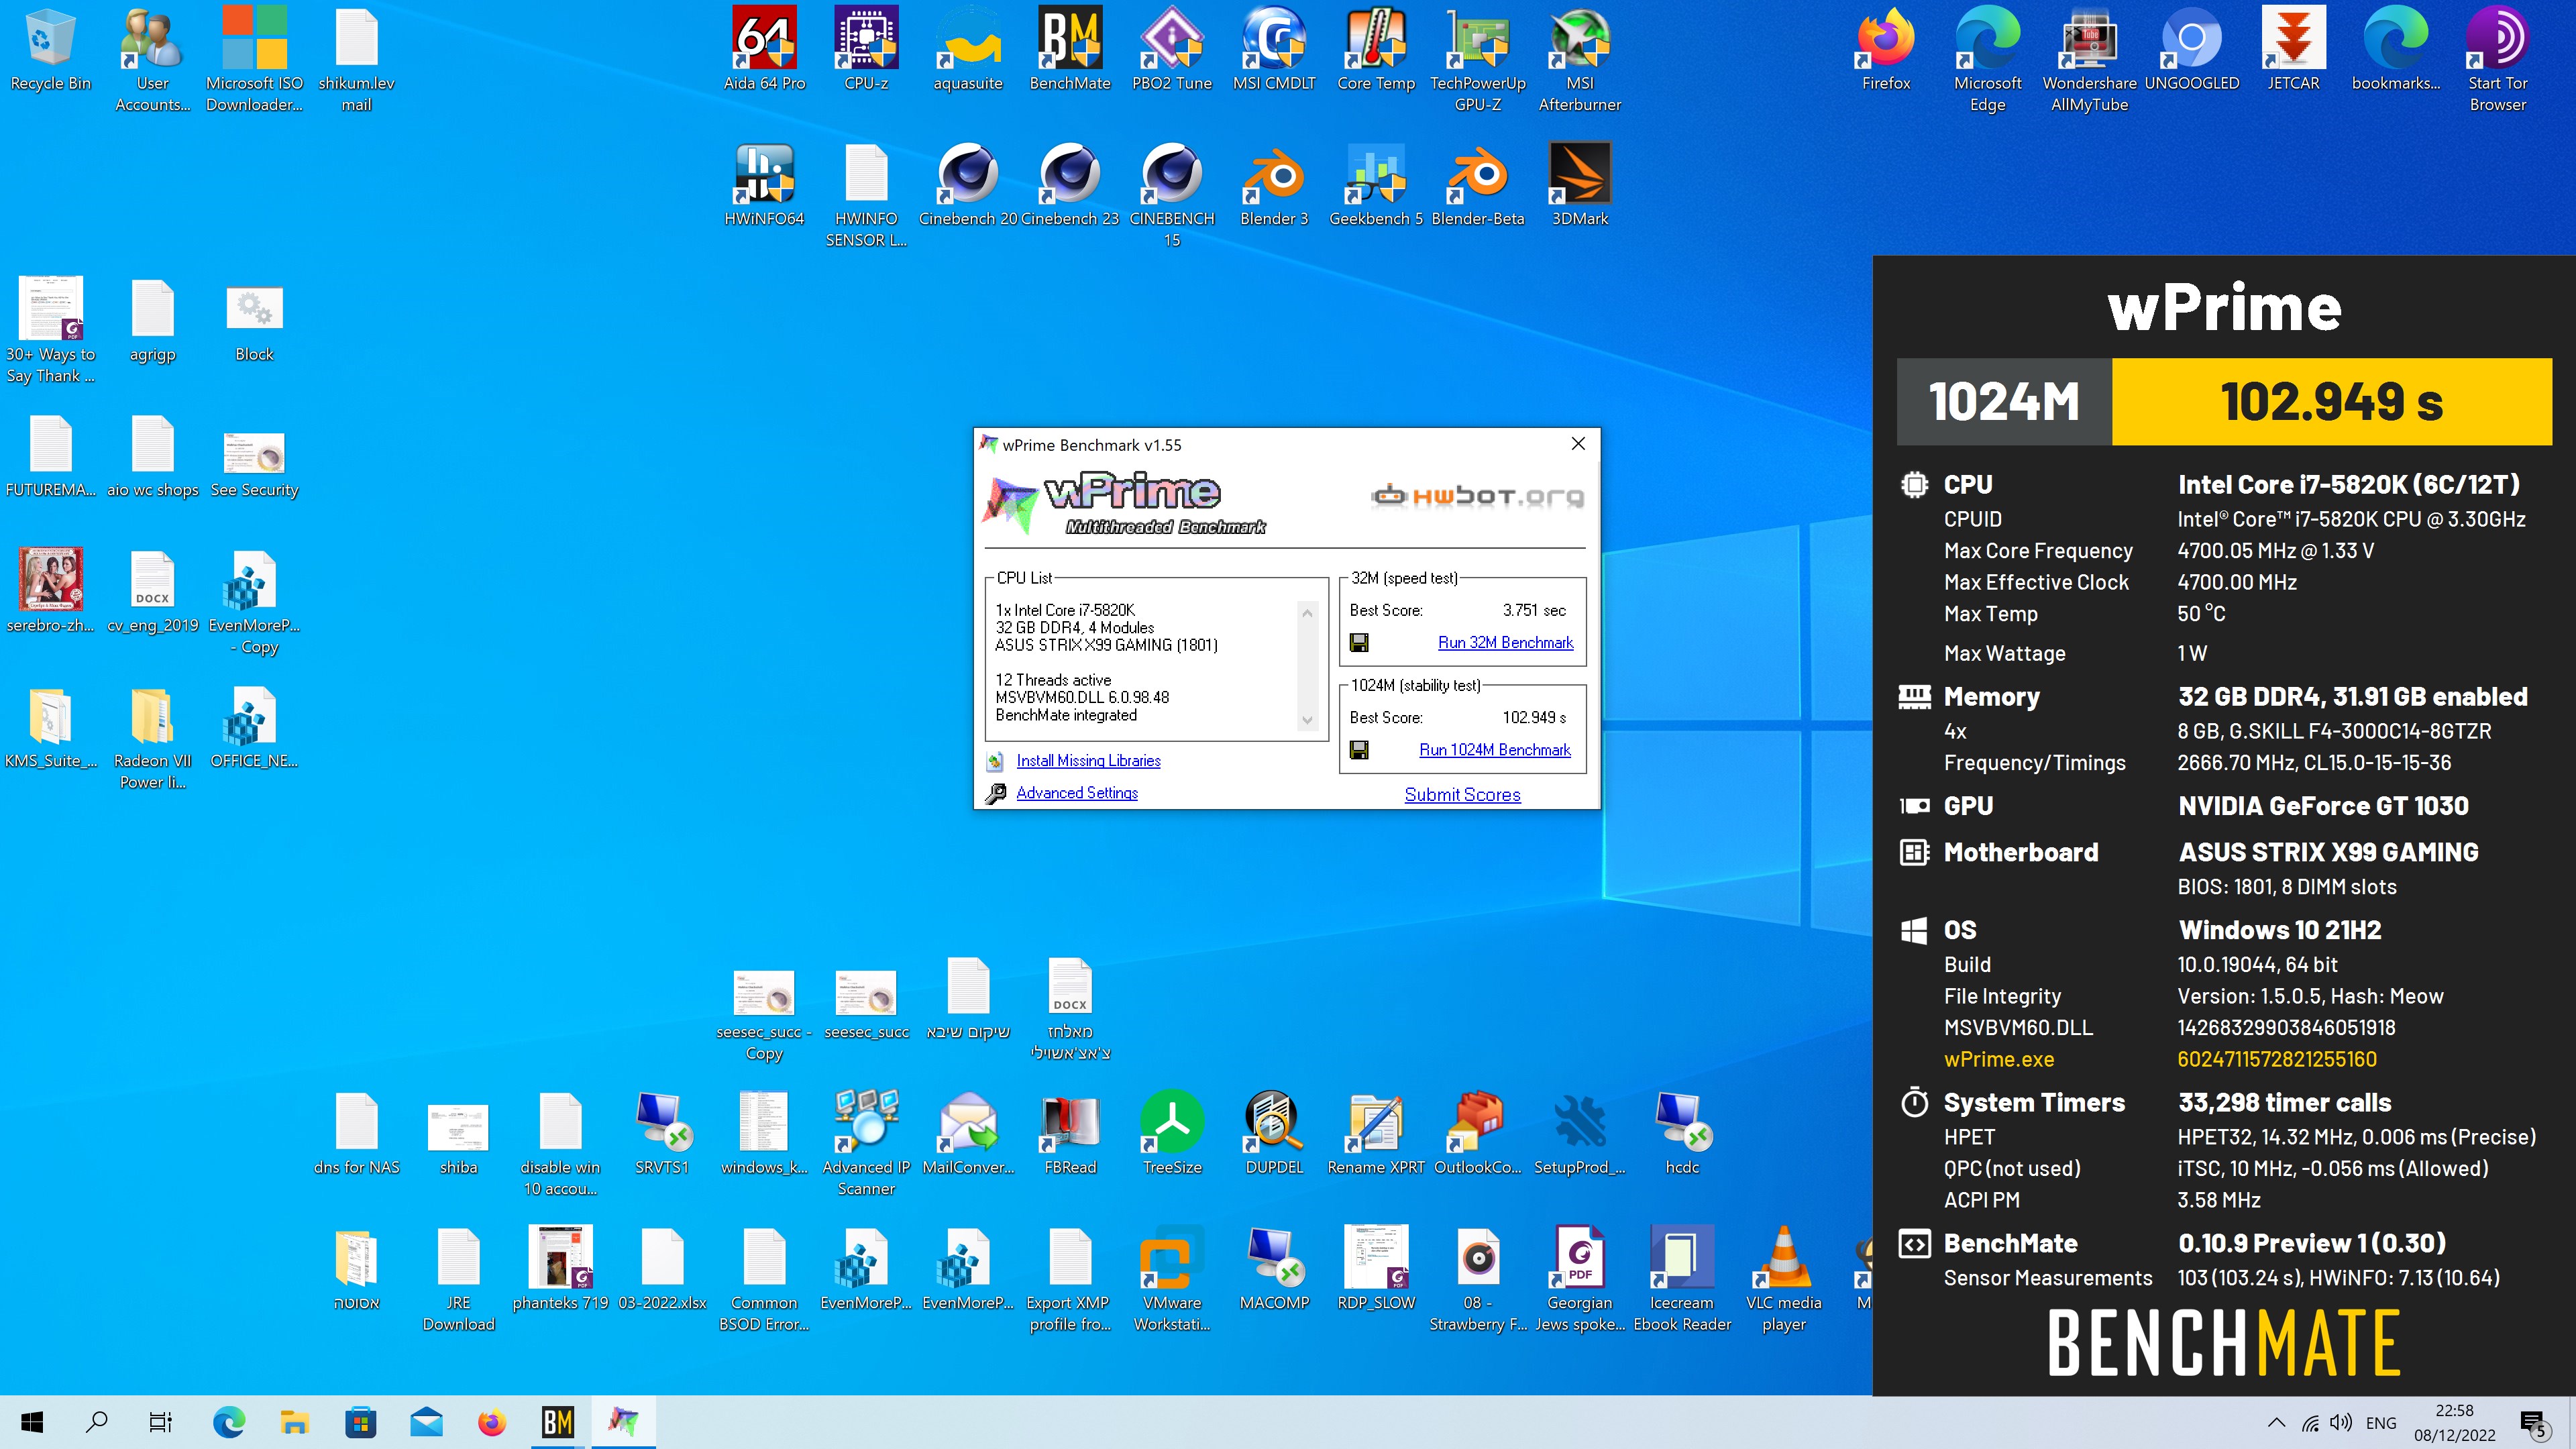
Task: Show hidden tray icons chevron
Action: coord(2277,1422)
